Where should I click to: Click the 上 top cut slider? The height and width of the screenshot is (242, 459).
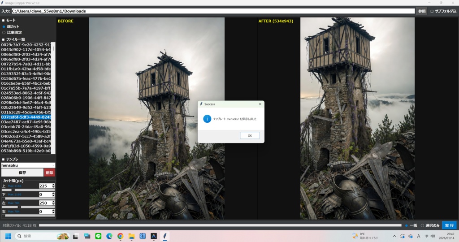(x=28, y=190)
